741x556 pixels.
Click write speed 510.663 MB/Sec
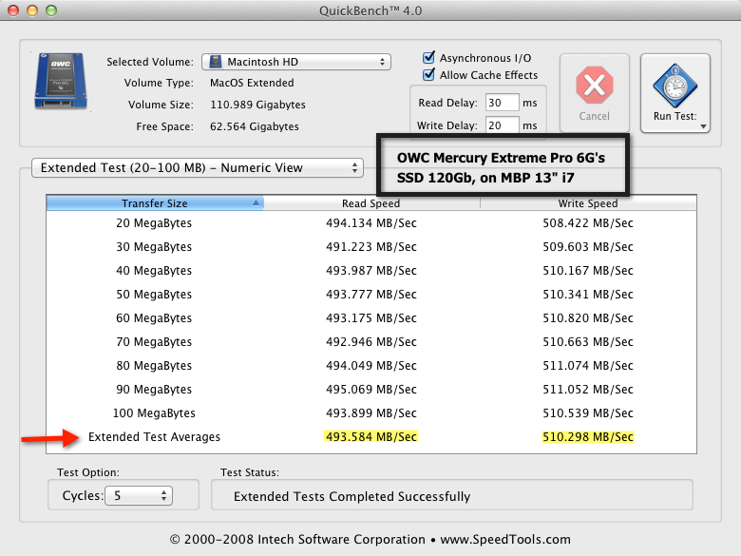[x=588, y=342]
